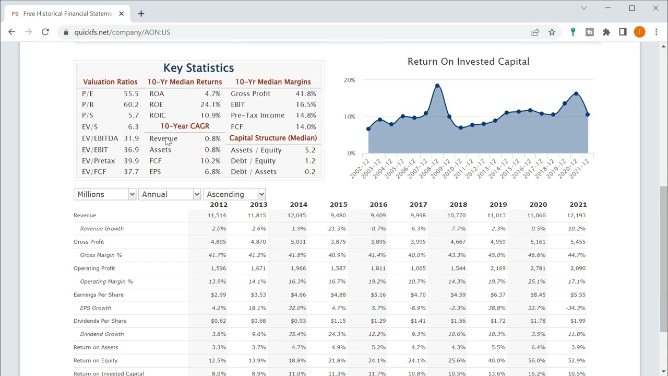Click the share page icon in address bar

click(535, 32)
